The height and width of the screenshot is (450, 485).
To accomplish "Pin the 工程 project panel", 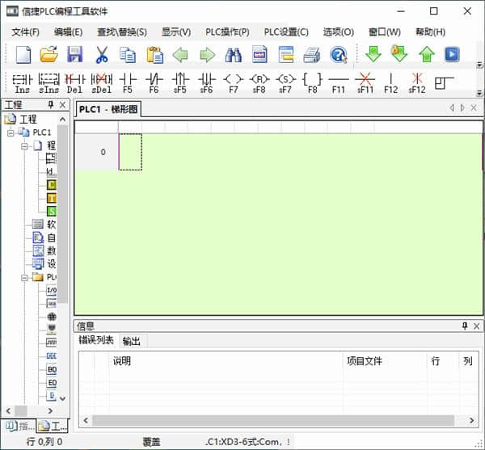I will click(50, 105).
